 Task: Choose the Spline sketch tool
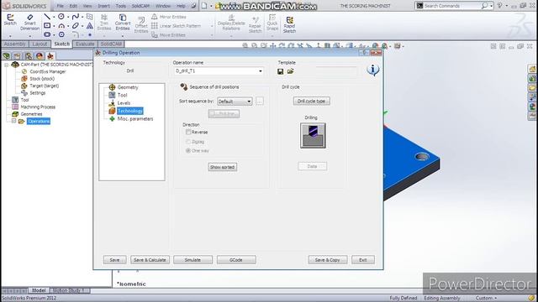click(76, 17)
